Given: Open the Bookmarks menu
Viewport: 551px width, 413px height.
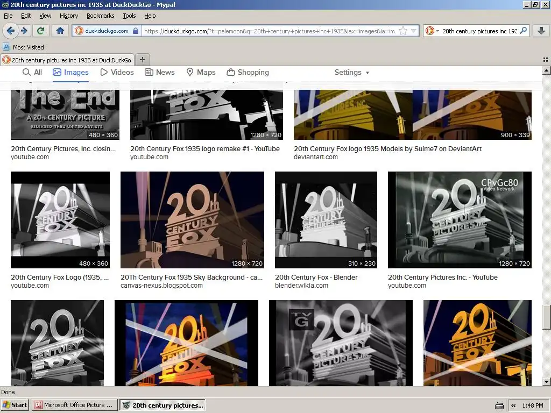Looking at the screenshot, I should (x=100, y=16).
